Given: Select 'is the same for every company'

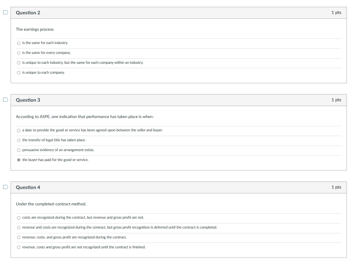Looking at the screenshot, I should click(19, 53).
